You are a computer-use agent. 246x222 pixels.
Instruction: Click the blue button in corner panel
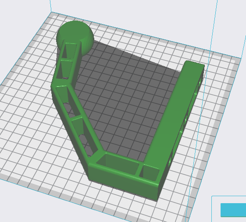pos(233,210)
